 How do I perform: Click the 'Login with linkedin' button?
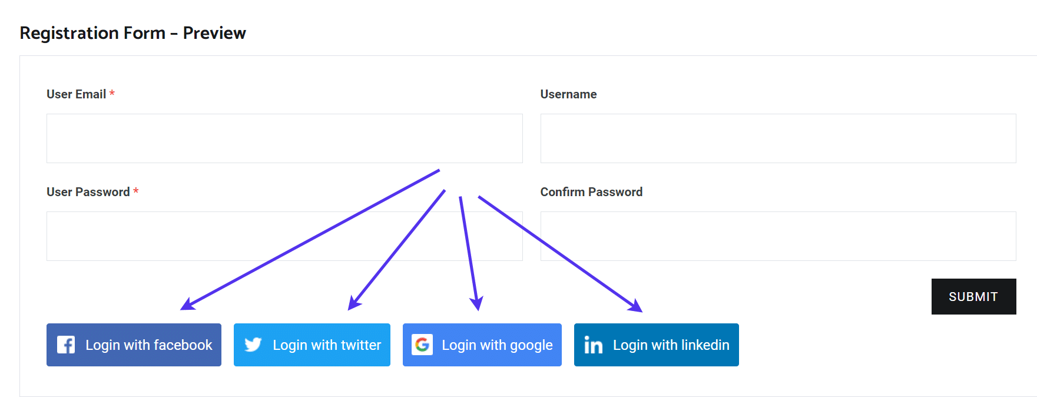point(656,345)
